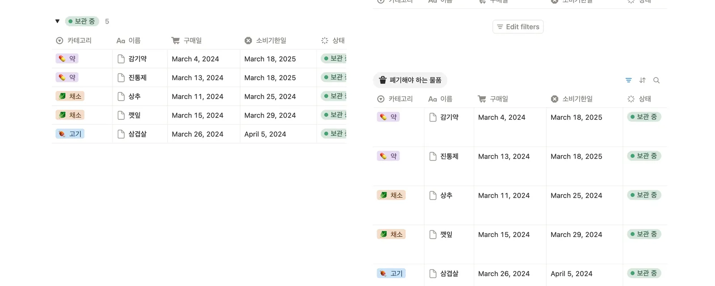Click 채소 category tag in left 깻잎 row

70,114
